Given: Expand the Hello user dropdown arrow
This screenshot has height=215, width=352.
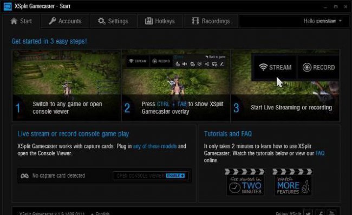Looking at the screenshot, I should click(x=340, y=21).
